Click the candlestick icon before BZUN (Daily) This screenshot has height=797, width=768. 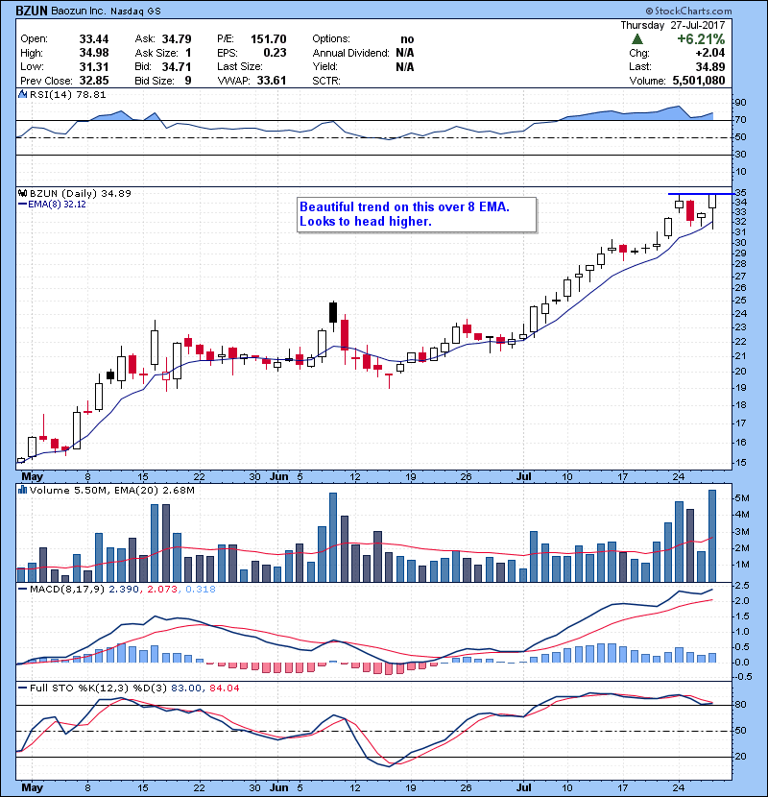click(x=22, y=193)
